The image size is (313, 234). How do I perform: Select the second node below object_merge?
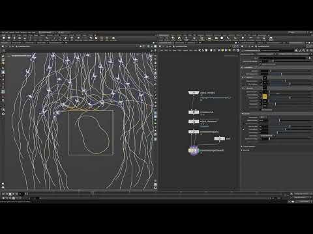click(x=194, y=112)
